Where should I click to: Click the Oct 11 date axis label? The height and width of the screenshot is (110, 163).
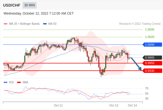[x=58, y=105]
